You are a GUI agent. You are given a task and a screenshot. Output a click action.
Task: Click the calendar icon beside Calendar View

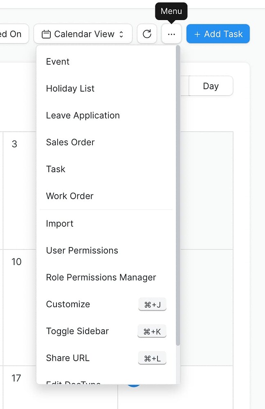point(46,34)
